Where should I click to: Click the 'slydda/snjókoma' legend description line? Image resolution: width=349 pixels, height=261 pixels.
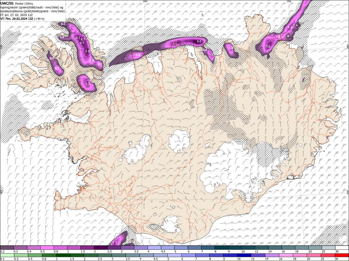[x=32, y=11]
